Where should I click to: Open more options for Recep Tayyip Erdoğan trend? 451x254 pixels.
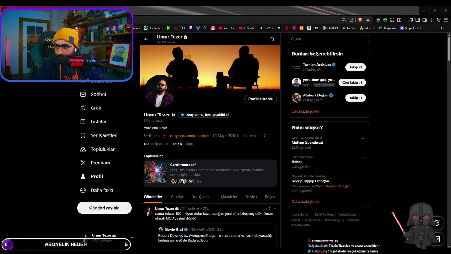(364, 177)
